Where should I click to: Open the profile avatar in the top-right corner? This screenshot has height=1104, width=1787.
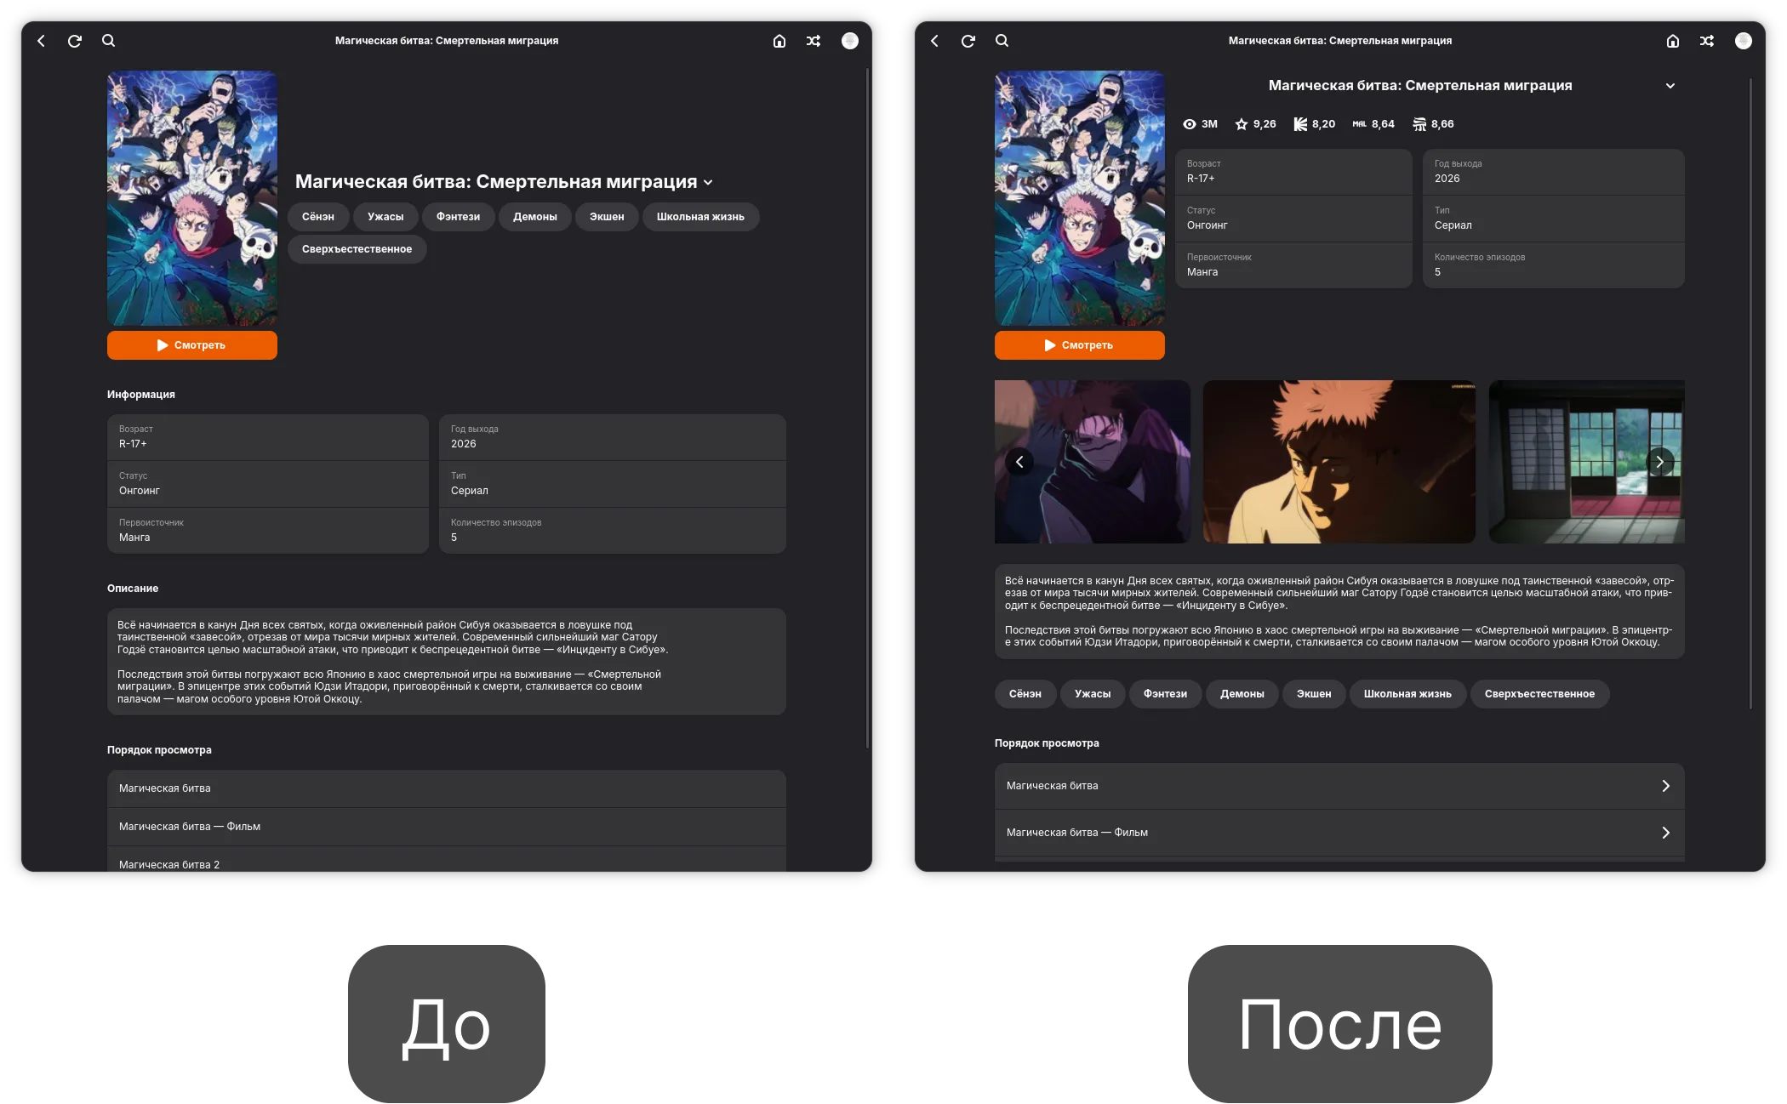(1744, 40)
